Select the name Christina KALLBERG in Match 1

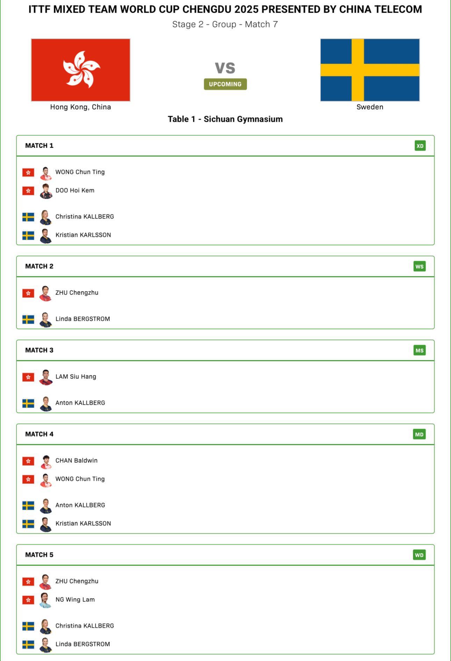tap(85, 216)
